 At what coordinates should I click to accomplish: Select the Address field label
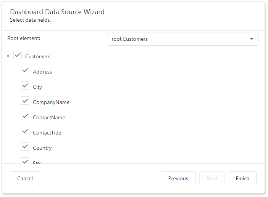(x=42, y=72)
